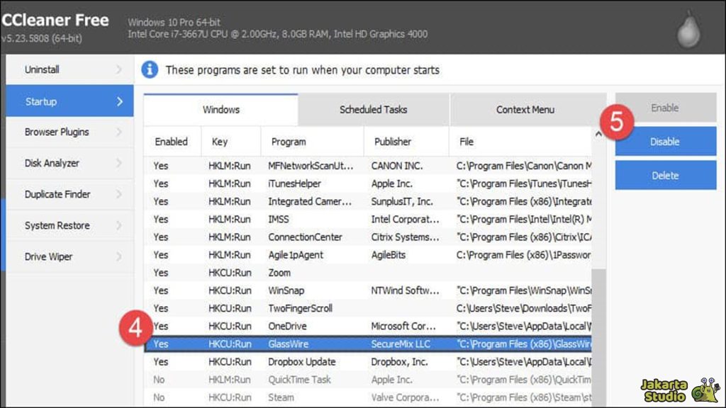The height and width of the screenshot is (408, 726).
Task: Open Drive Wiper tool
Action: click(x=70, y=256)
